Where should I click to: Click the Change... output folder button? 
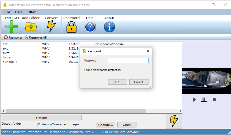click(x=106, y=125)
